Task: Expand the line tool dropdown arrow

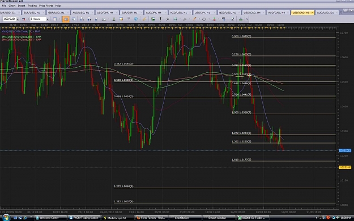Action: (199, 19)
